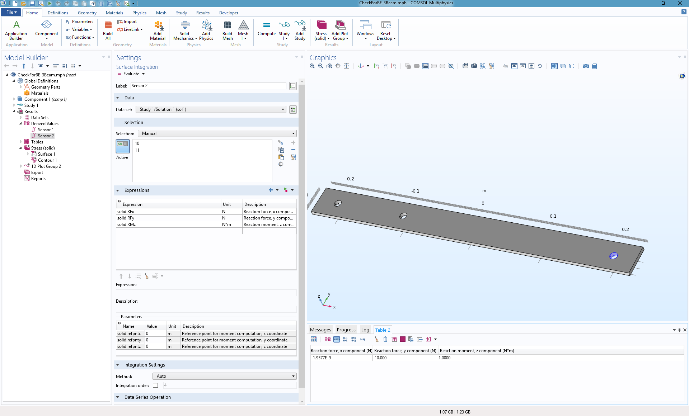Click the Label field containing Sensor 2
689x416 pixels.
tap(208, 86)
